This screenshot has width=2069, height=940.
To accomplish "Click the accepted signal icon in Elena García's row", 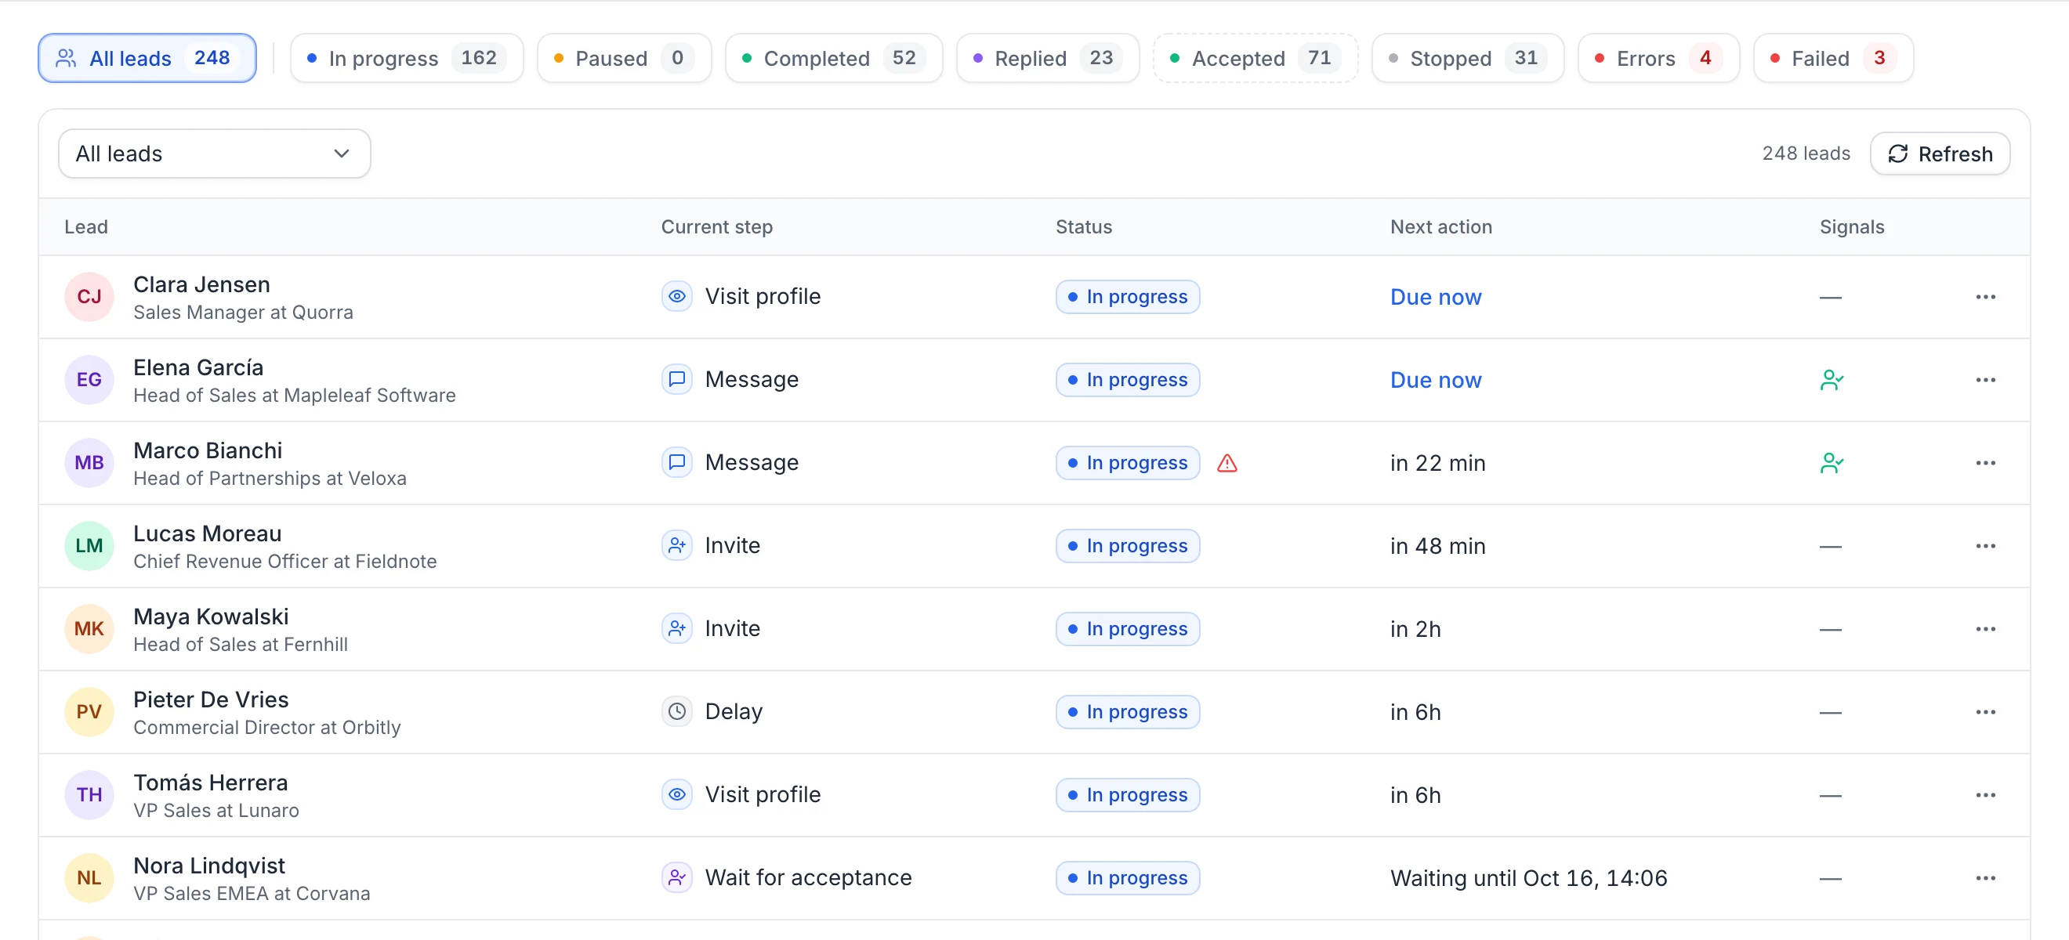I will [x=1832, y=380].
